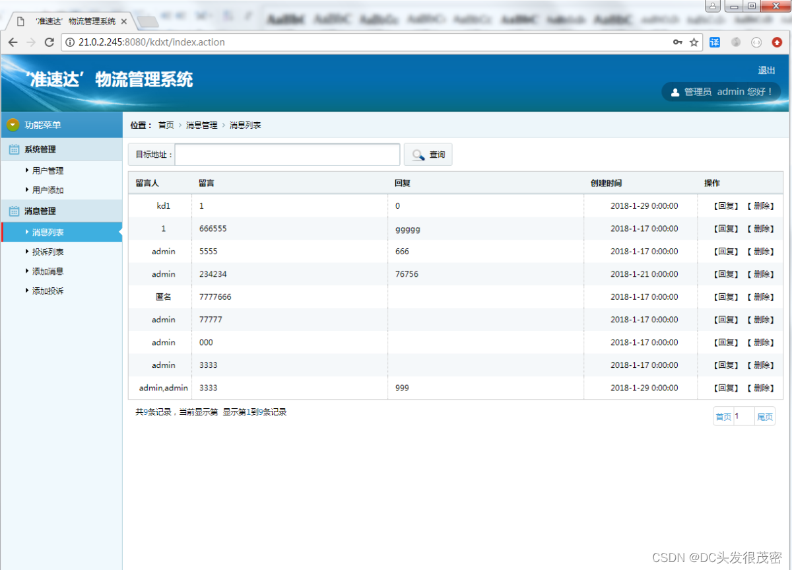This screenshot has height=570, width=792.
Task: Go to 首页 first page in pagination
Action: [723, 417]
